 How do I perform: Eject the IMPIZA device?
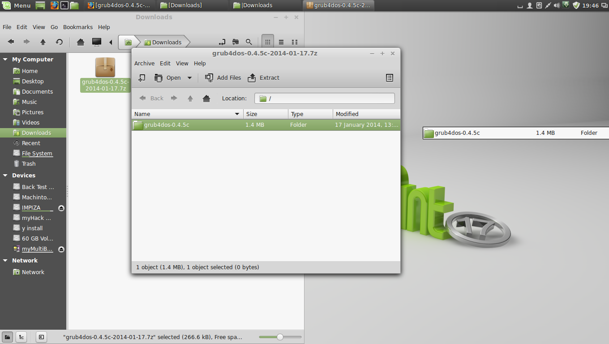coord(61,208)
